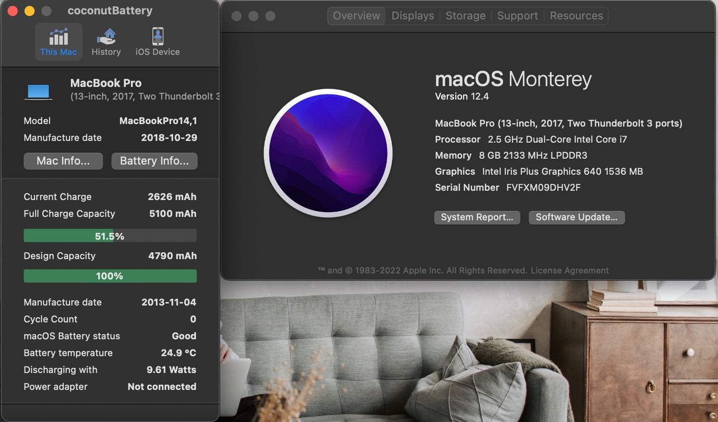Open the Mac Info dialog
The width and height of the screenshot is (718, 422).
point(63,161)
